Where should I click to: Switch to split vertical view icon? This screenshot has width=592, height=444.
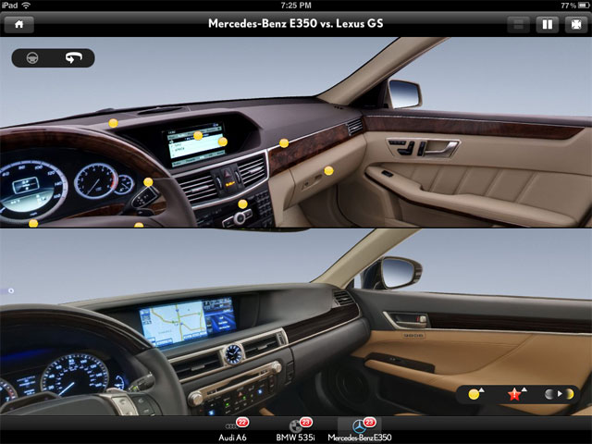click(x=547, y=25)
